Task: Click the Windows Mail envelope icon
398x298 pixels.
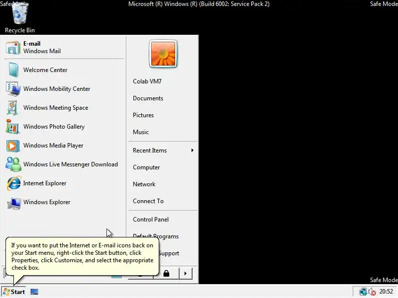Action: click(x=13, y=47)
